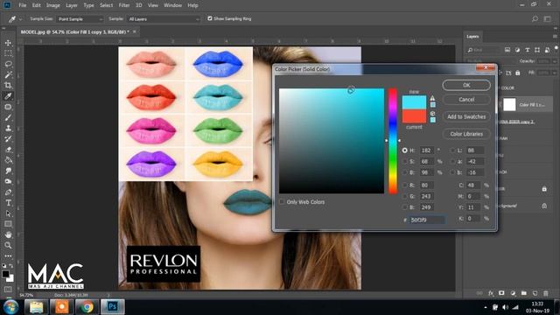This screenshot has width=560, height=315.
Task: Select the Move tool
Action: point(8,43)
